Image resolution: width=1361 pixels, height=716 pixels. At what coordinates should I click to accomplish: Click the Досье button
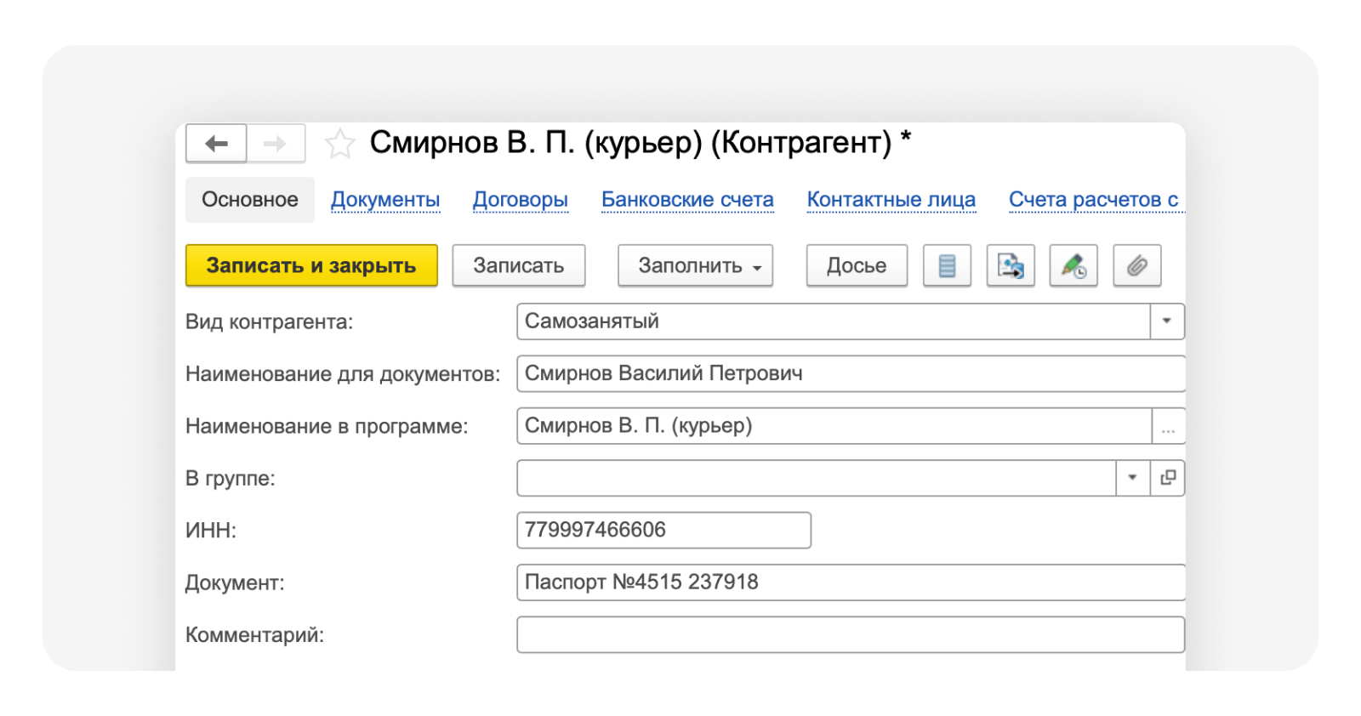point(857,266)
